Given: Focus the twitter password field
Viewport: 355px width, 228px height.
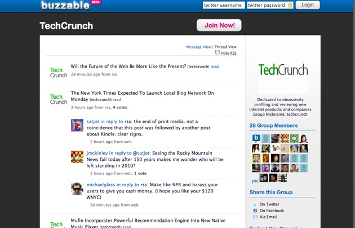Looking at the screenshot, I should [270, 5].
